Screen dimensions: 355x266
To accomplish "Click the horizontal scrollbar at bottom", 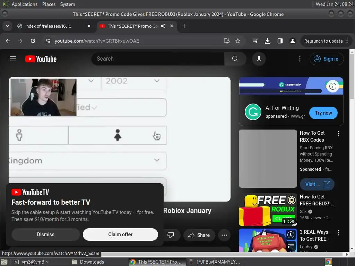I will point(222,254).
